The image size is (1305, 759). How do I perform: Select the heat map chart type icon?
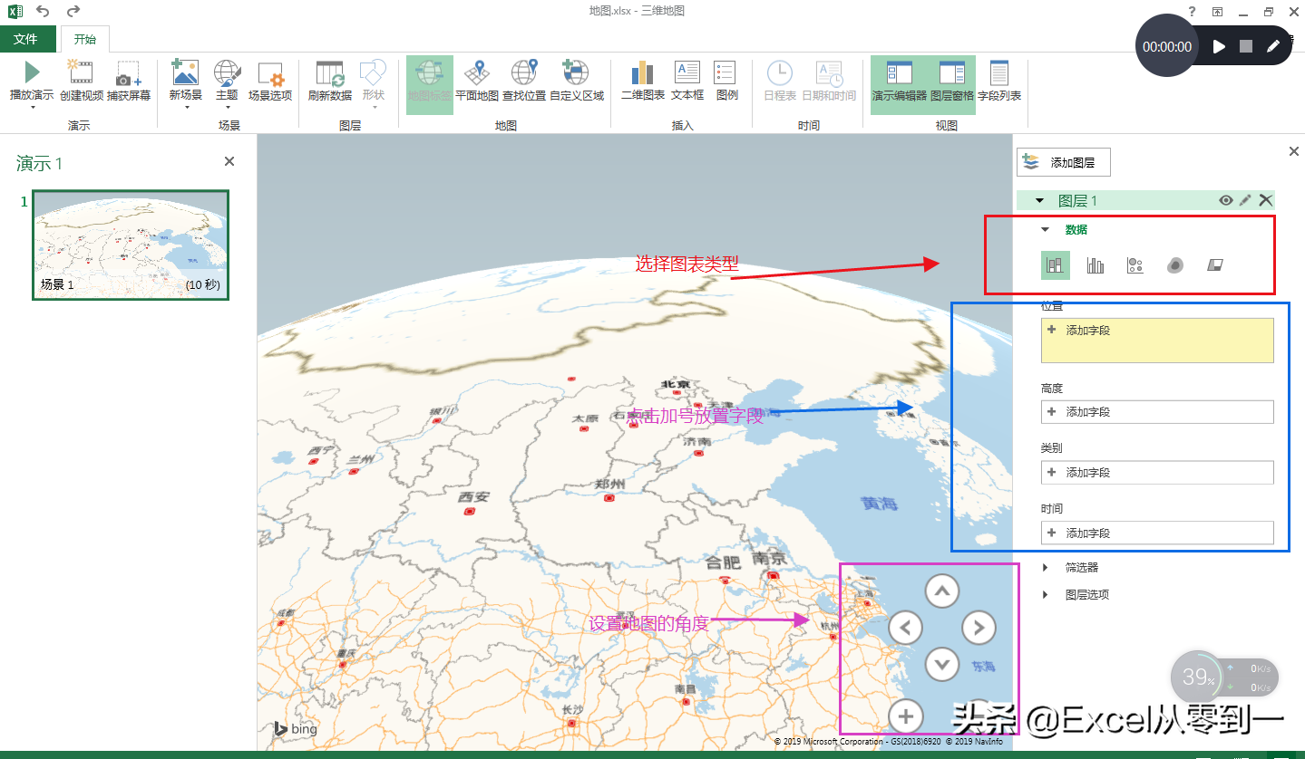pos(1175,265)
